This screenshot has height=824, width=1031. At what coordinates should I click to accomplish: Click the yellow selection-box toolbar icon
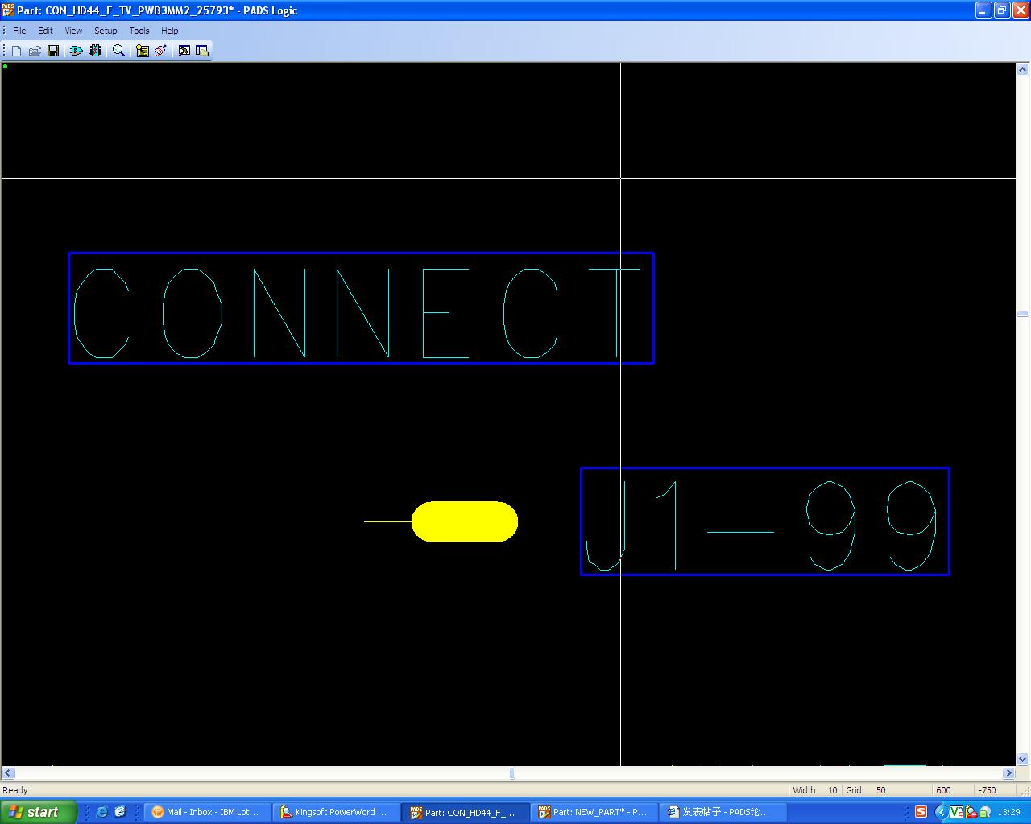tap(143, 51)
